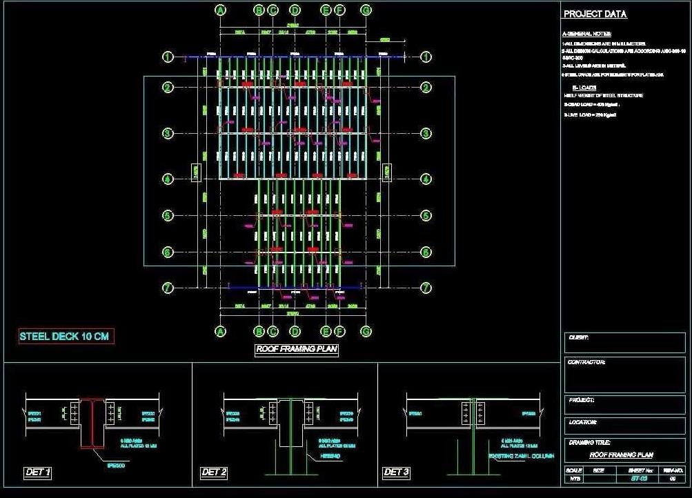Screen dimensions: 692x498
Task: Select the 'PROJECT DATA' heading text
Action: [595, 14]
